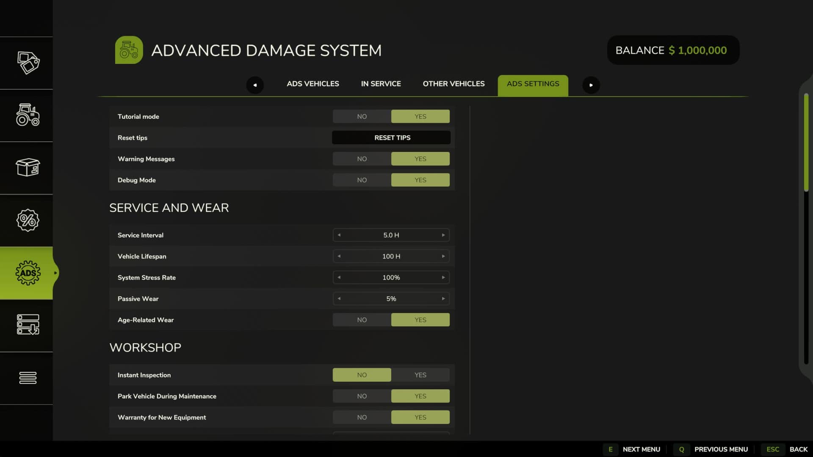Open the In Service tab
Screen dimensions: 813x457
(x=381, y=84)
